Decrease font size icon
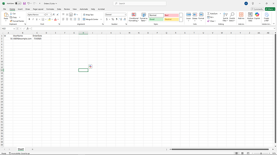Screen dimensions: 277x155 tap(57, 15)
